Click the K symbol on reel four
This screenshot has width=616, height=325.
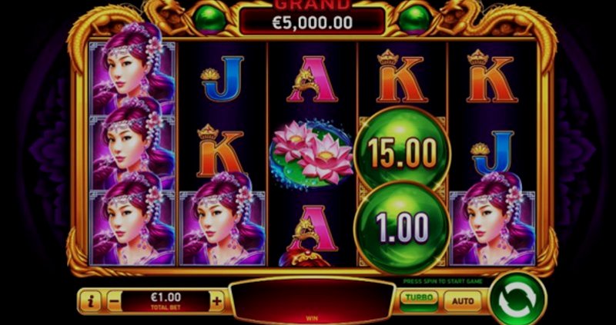(402, 76)
